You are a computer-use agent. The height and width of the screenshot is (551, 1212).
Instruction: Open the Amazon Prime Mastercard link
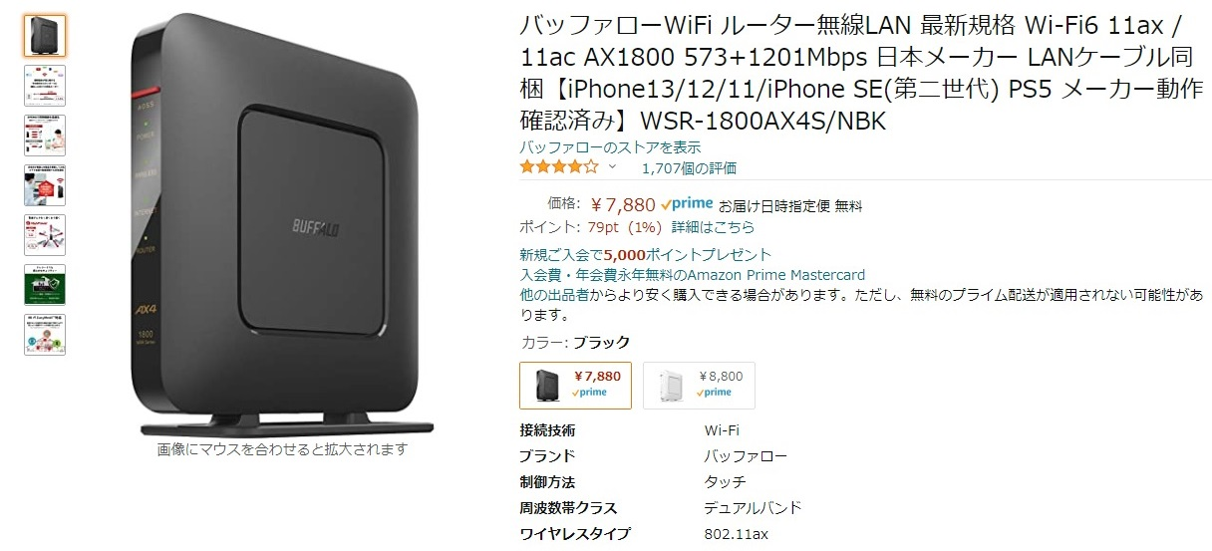pos(693,275)
